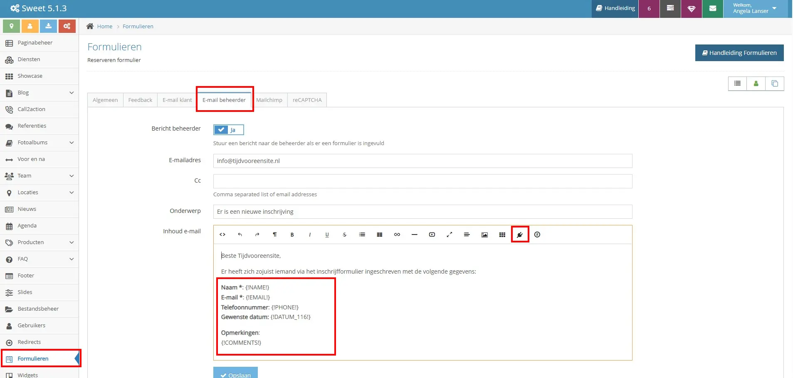Open Handleiding in top bar
Screen dimensions: 793x378
pos(615,8)
